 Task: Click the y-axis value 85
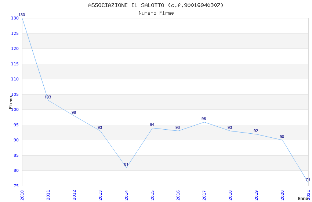coord(16,155)
